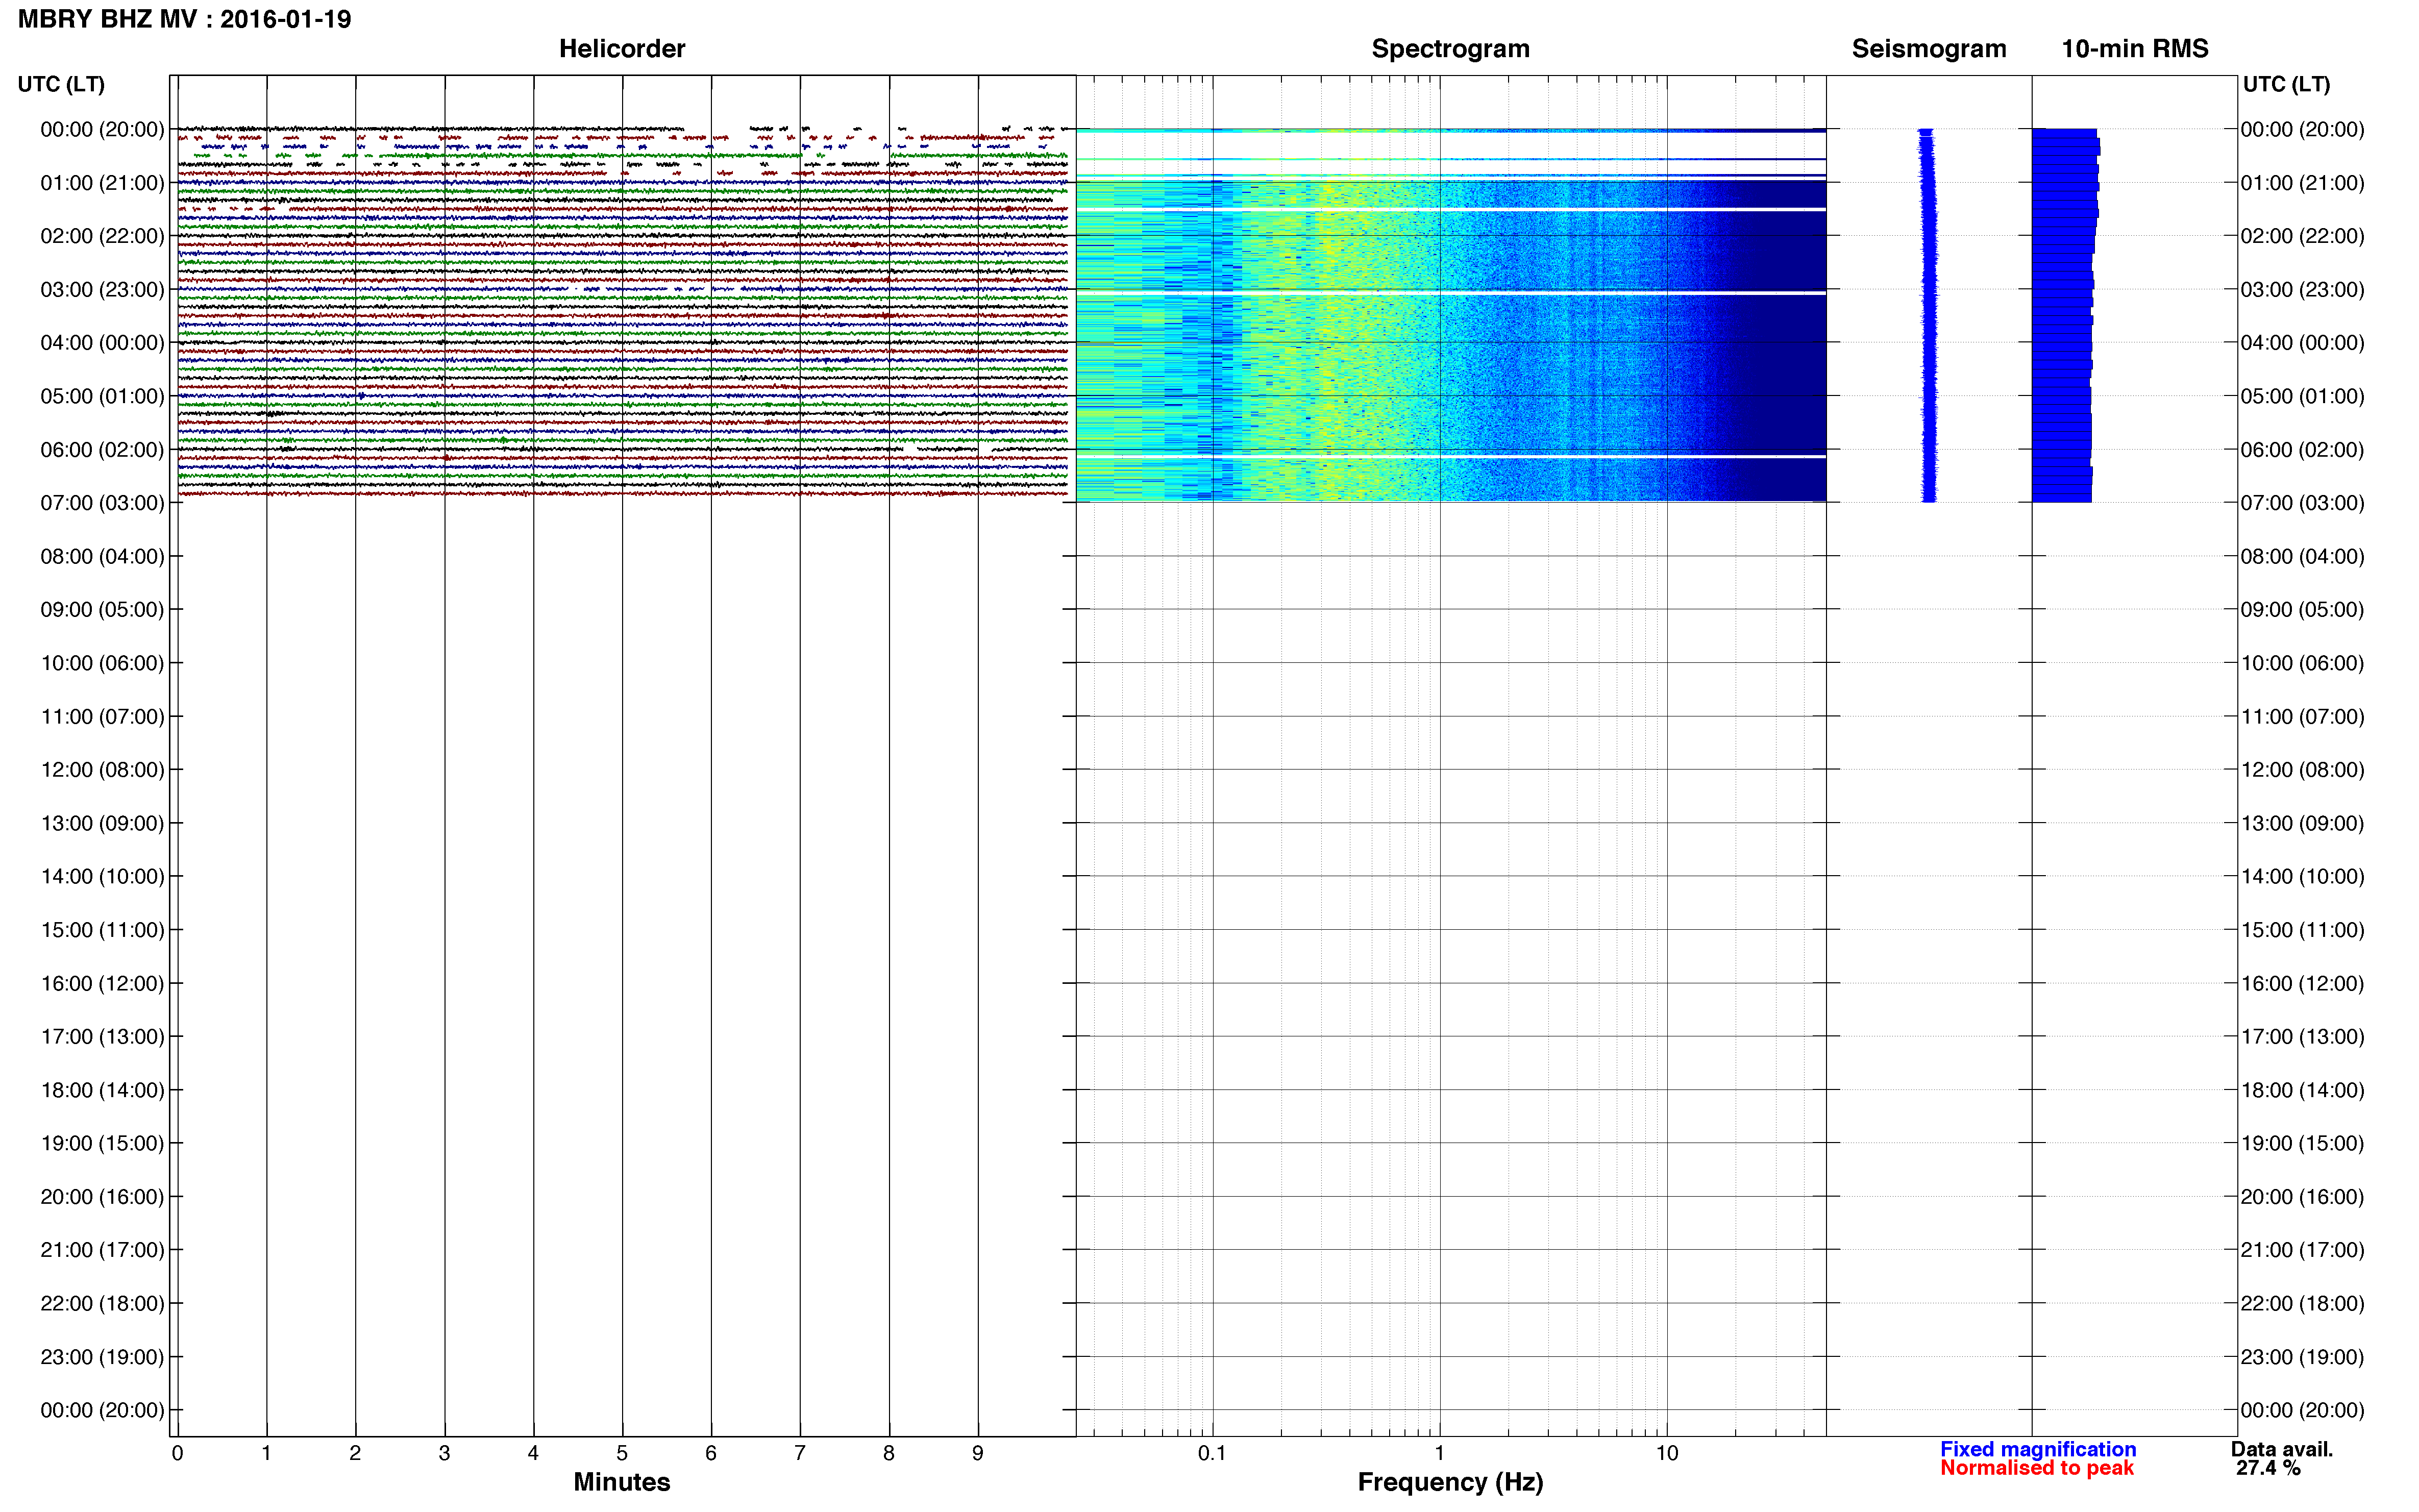
Task: Click the blue seismogram amplitude trace
Action: pyautogui.click(x=1929, y=315)
